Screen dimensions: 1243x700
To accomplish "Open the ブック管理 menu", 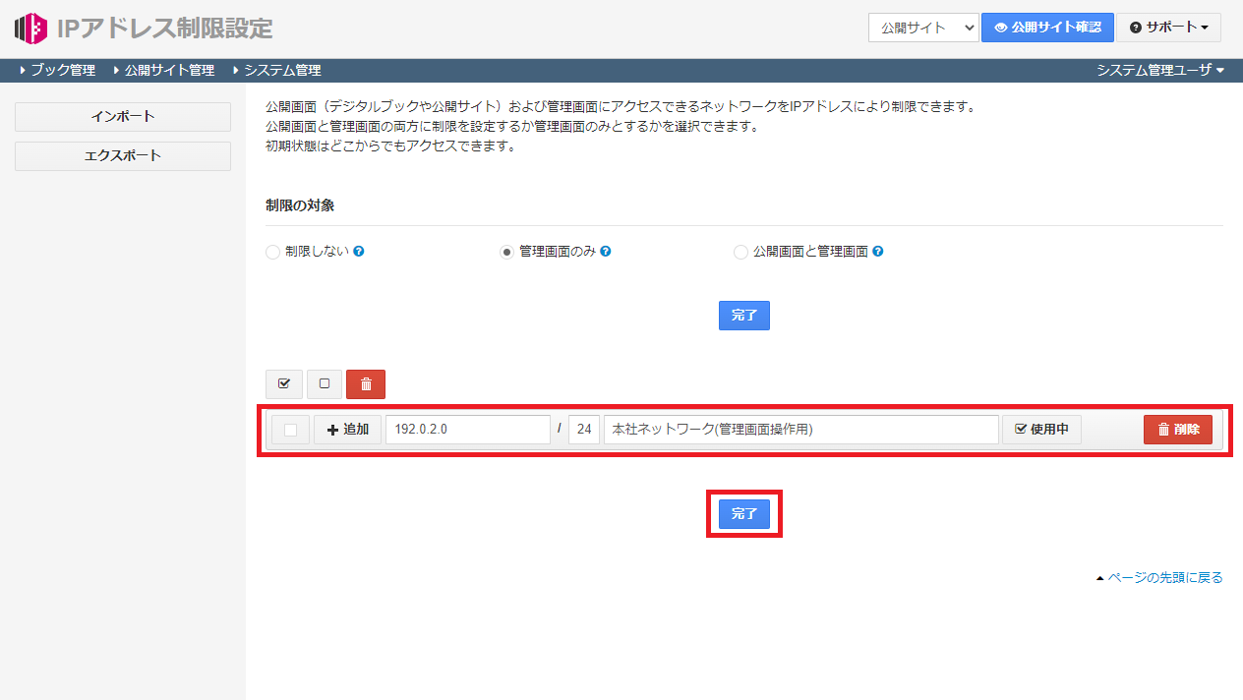I will pos(57,70).
